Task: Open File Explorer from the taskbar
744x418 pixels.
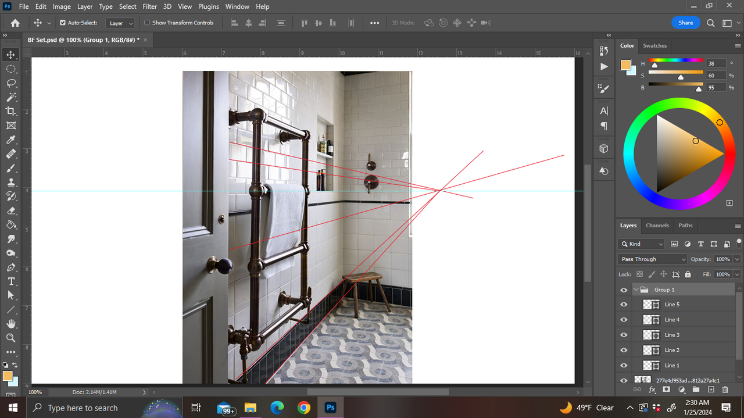Action: tap(251, 408)
